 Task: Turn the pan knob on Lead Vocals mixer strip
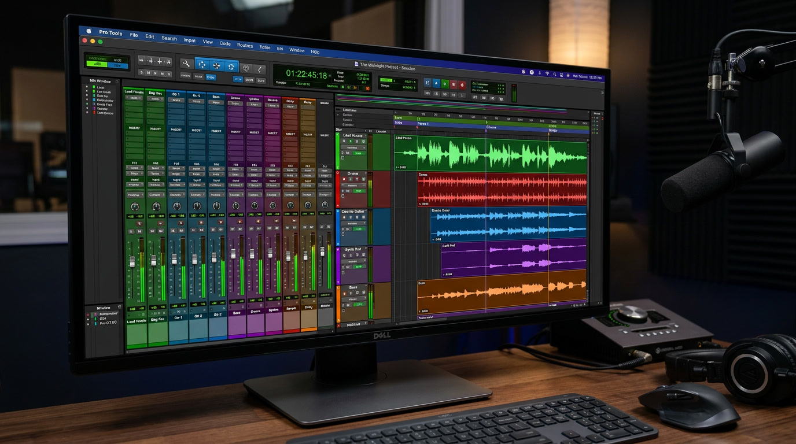point(135,206)
